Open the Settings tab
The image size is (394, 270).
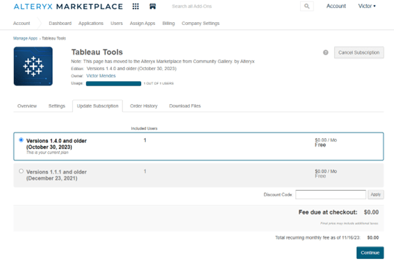coord(57,106)
